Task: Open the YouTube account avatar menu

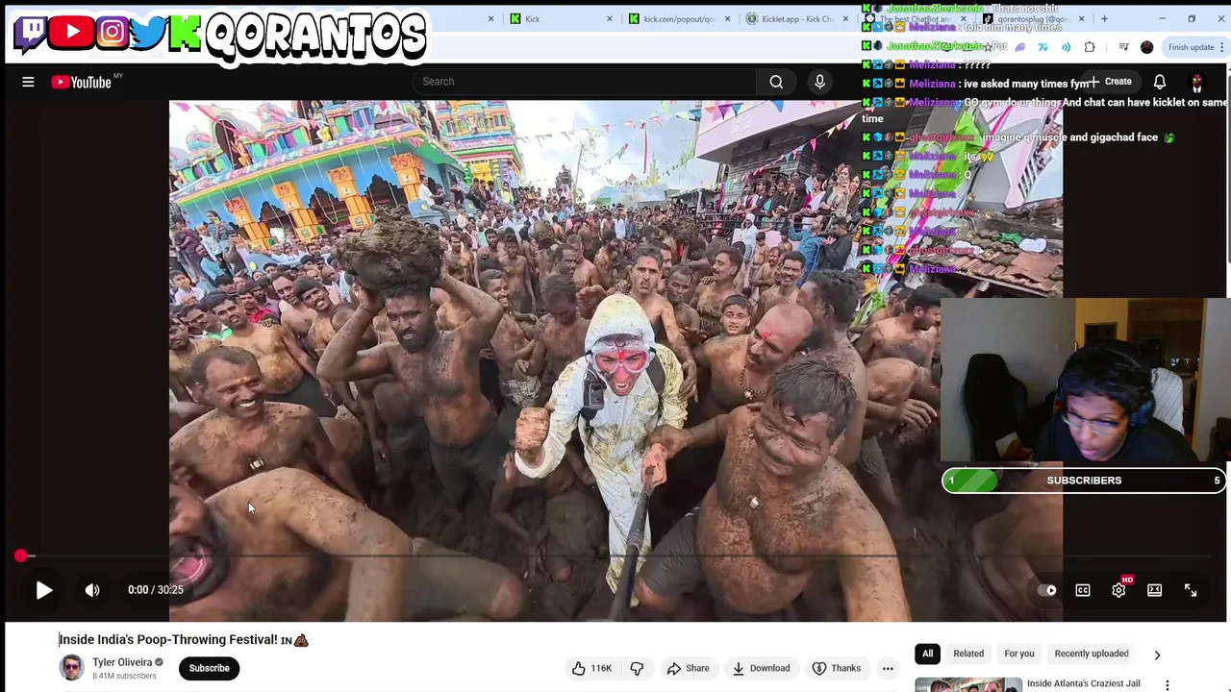Action: pos(1196,82)
